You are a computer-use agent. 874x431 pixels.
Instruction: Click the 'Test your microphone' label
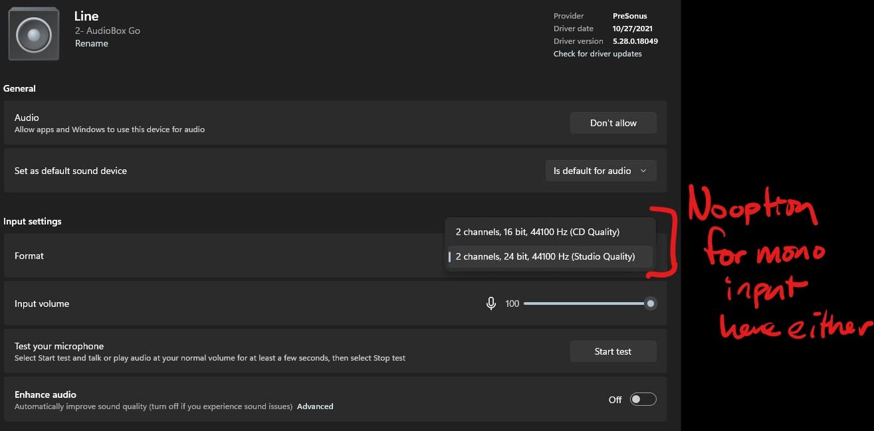(x=59, y=346)
